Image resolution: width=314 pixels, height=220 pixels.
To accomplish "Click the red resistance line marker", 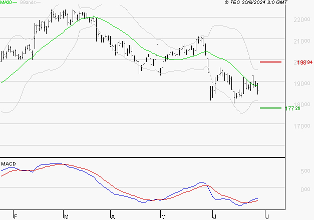I will (270, 62).
